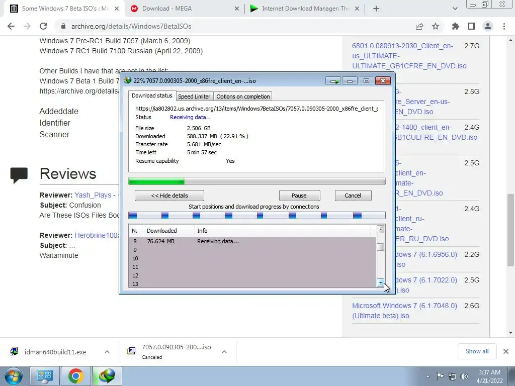
Task: Close the Internet Download Manager tab
Action: pos(358,9)
